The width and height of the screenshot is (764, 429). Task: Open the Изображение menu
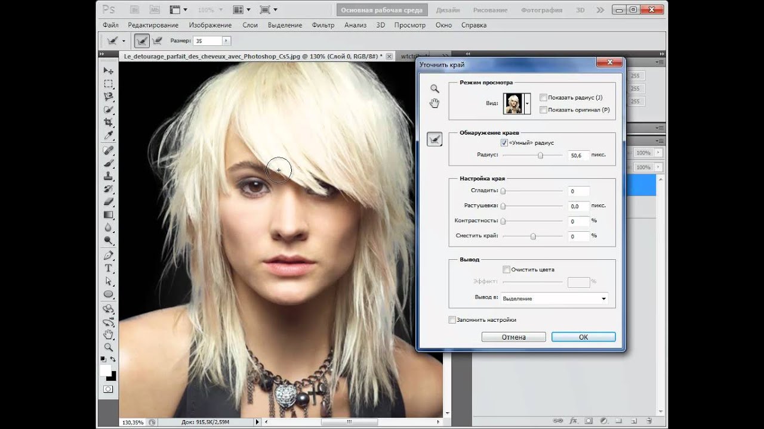pyautogui.click(x=210, y=25)
